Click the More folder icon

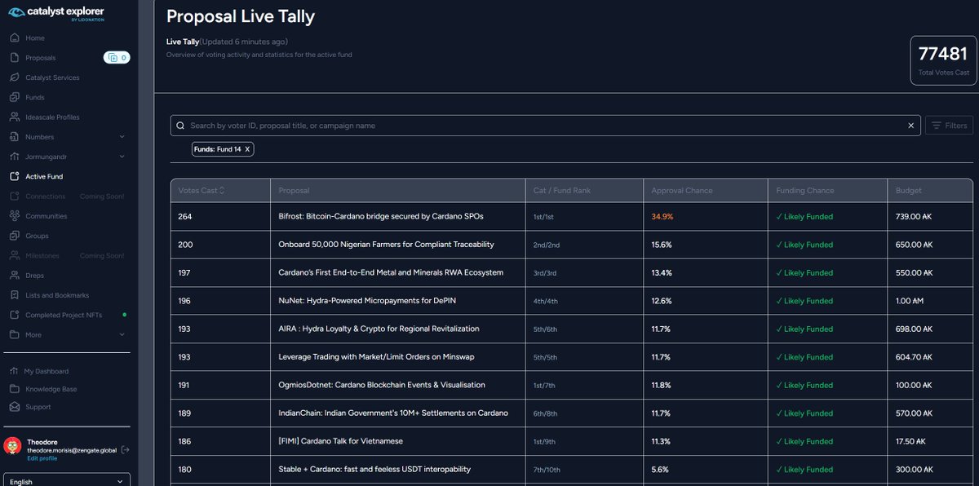pyautogui.click(x=14, y=334)
